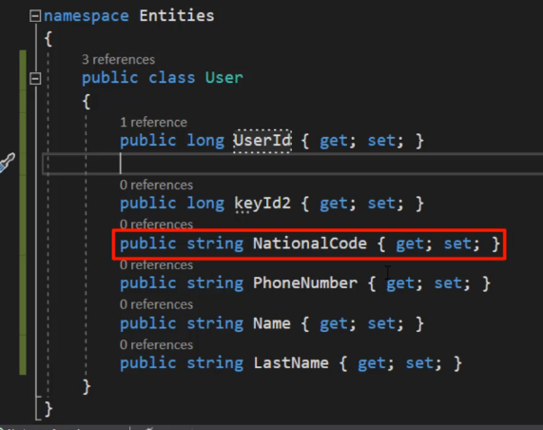The width and height of the screenshot is (543, 430).
Task: Collapse the User class block
Action: pos(35,78)
